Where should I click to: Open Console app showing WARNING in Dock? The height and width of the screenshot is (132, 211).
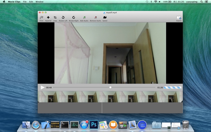pyautogui.click(x=55, y=125)
